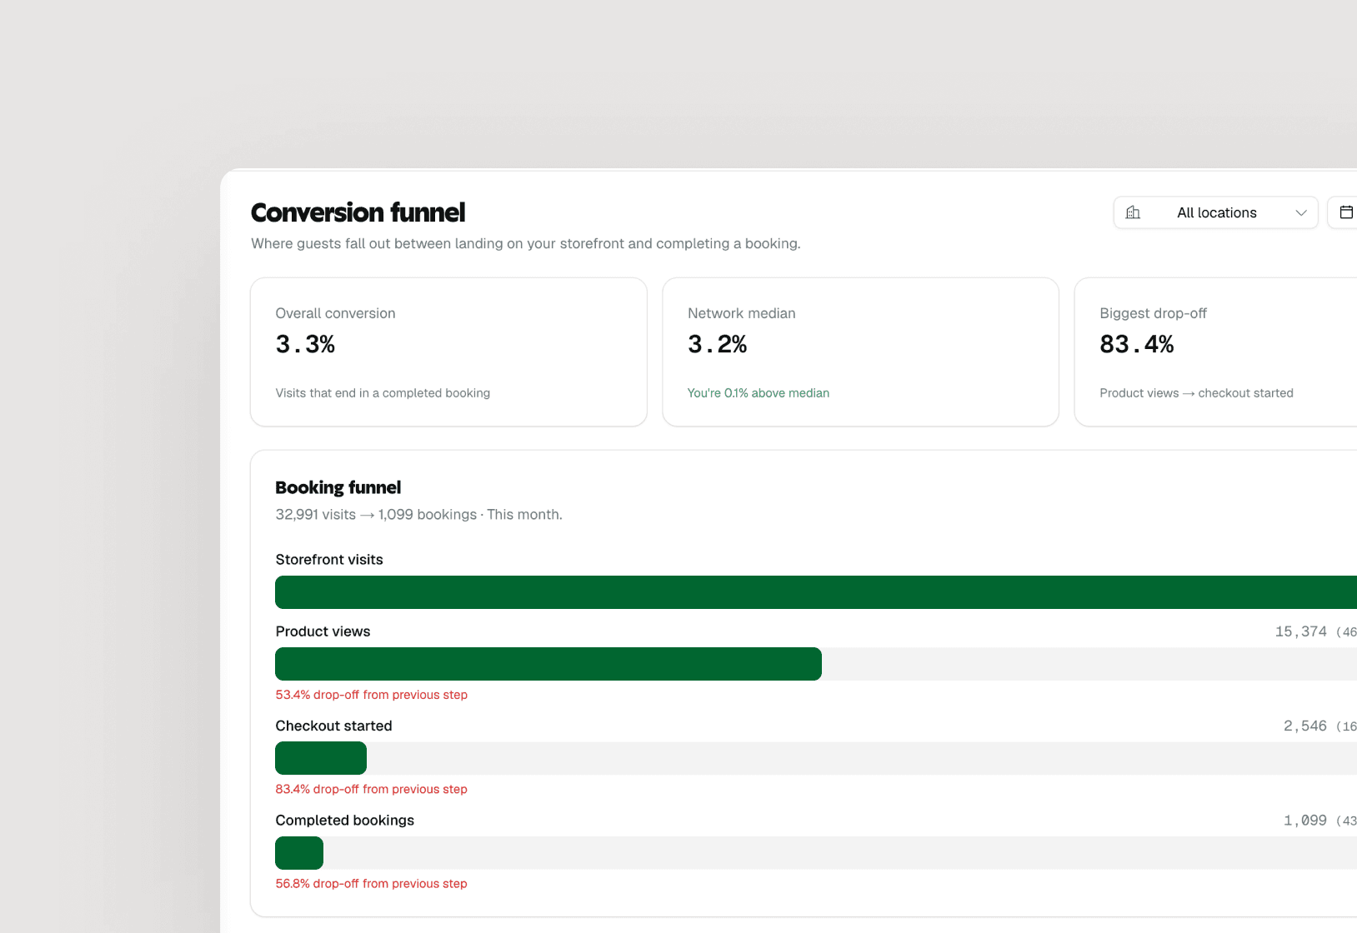Click the Storefront visits funnel bar

tap(816, 592)
